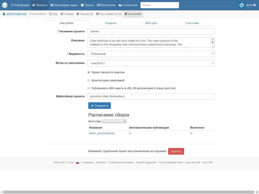Click the ABF layers logo icon
259x194 pixels.
tap(5, 5)
